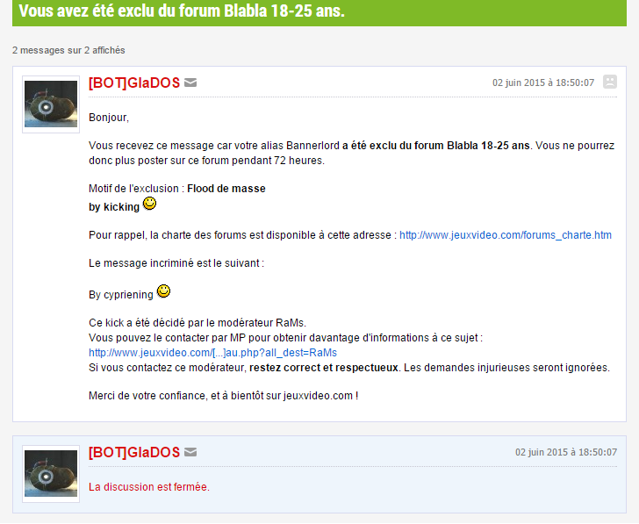Image resolution: width=639 pixels, height=524 pixels.
Task: Click "restez correct et respectueux" bold text
Action: pyautogui.click(x=324, y=368)
